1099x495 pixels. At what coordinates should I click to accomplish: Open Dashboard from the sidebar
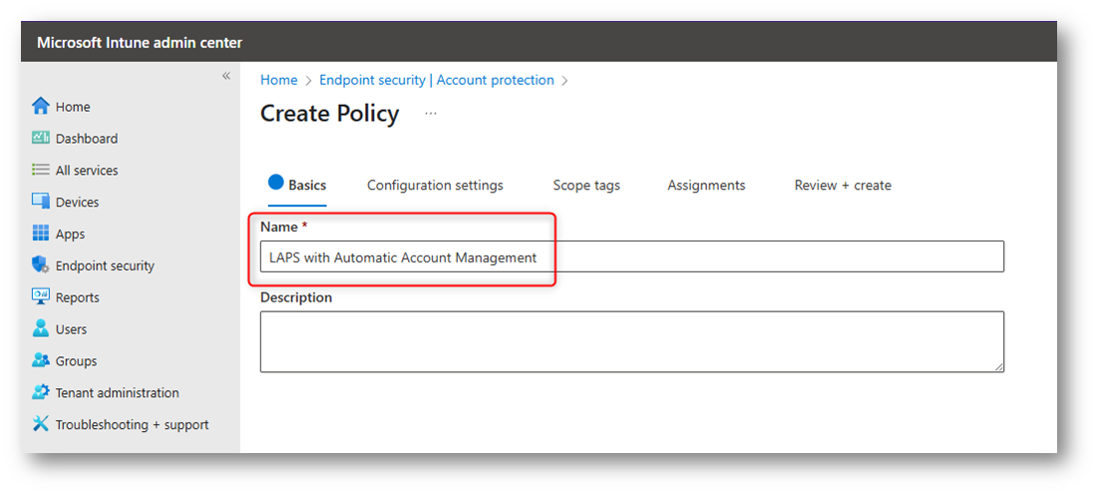click(x=87, y=138)
